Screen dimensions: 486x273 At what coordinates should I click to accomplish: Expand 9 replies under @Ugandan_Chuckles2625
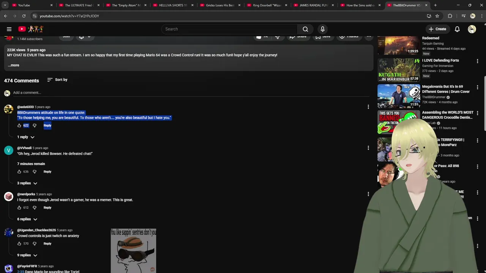(27, 255)
